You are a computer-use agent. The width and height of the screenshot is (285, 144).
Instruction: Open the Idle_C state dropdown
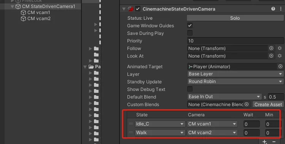pyautogui.click(x=160, y=124)
